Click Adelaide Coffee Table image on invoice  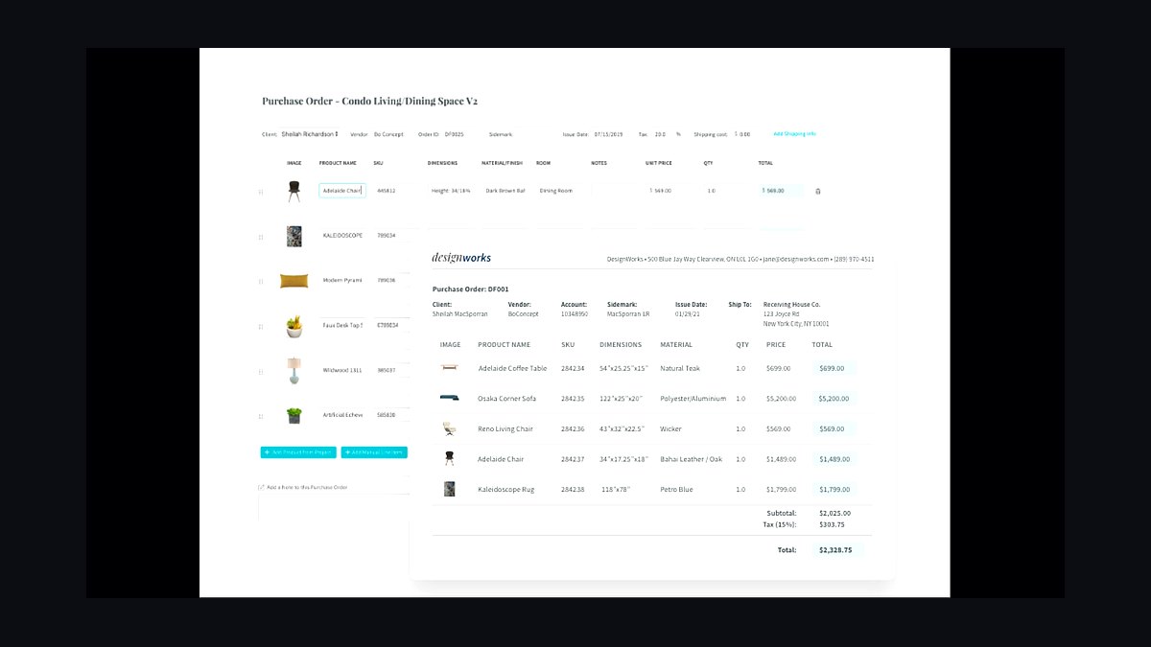click(449, 368)
